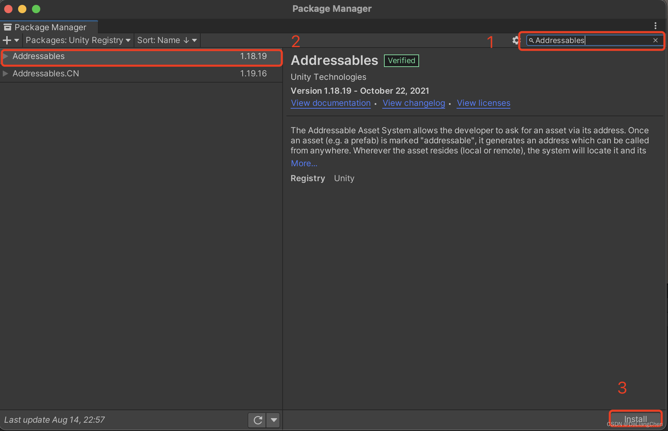The image size is (668, 431).
Task: Open the View licenses link
Action: (x=483, y=103)
